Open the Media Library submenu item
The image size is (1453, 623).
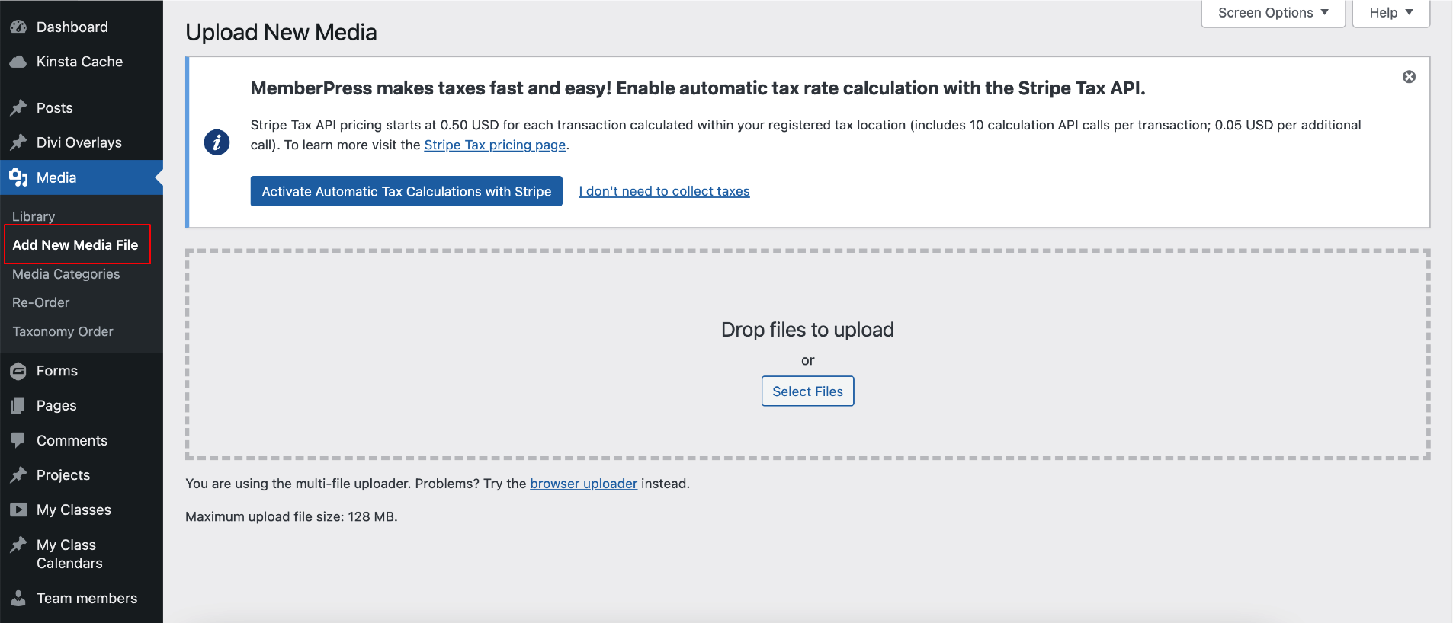point(34,216)
